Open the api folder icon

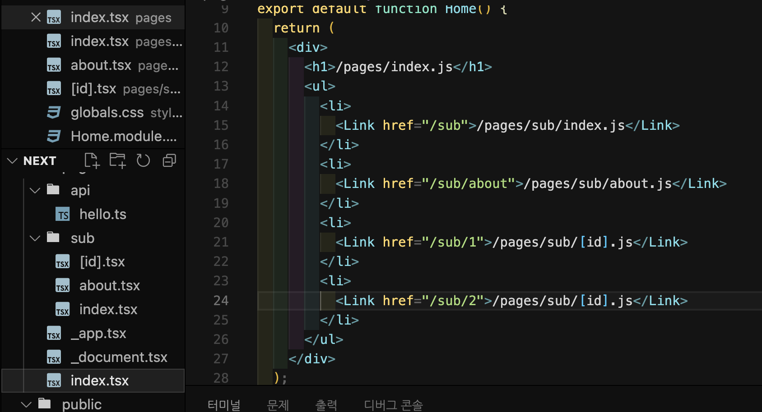tap(53, 189)
